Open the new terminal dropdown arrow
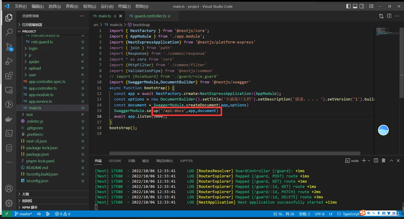 (369, 161)
